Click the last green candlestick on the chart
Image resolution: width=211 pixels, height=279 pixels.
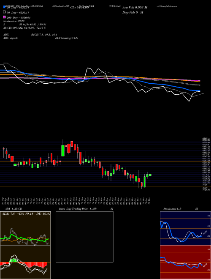150,175
